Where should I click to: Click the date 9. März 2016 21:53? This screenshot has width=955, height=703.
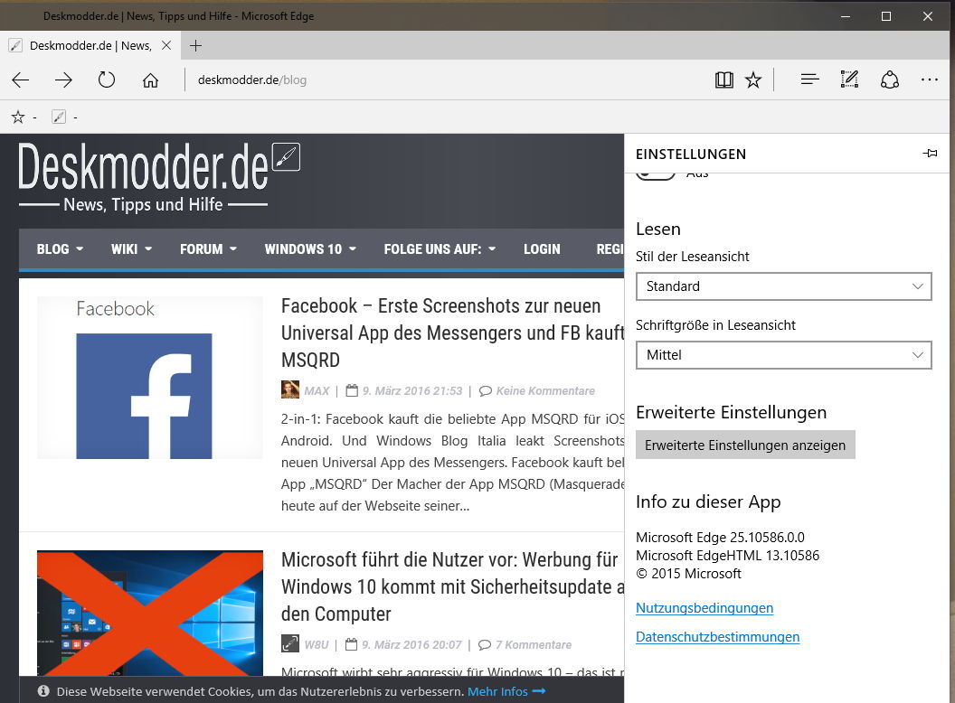coord(412,390)
